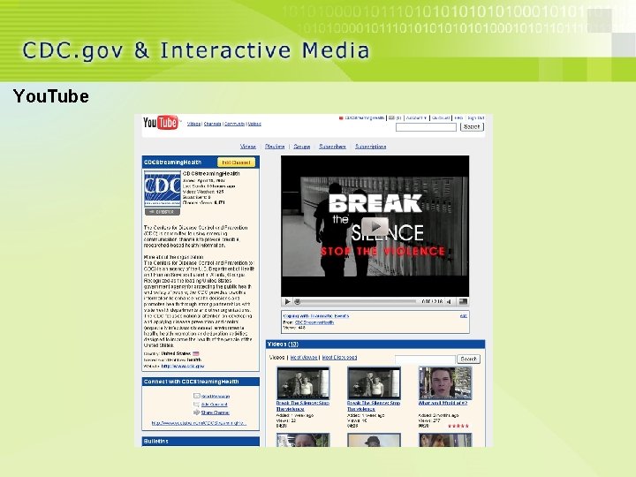Open the www.cdc.gov website link

[183, 366]
